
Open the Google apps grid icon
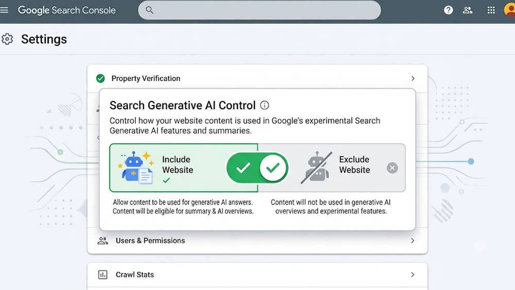tap(491, 10)
